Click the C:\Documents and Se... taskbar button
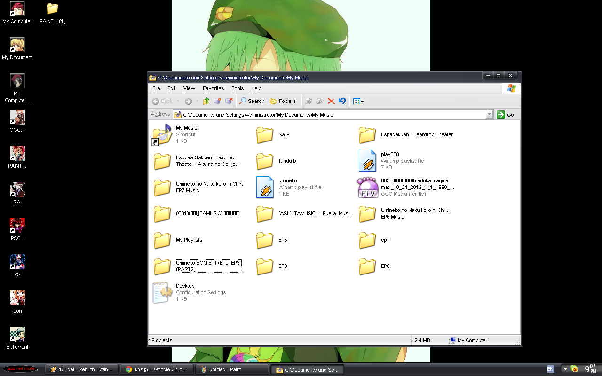This screenshot has height=376, width=602. pos(307,369)
